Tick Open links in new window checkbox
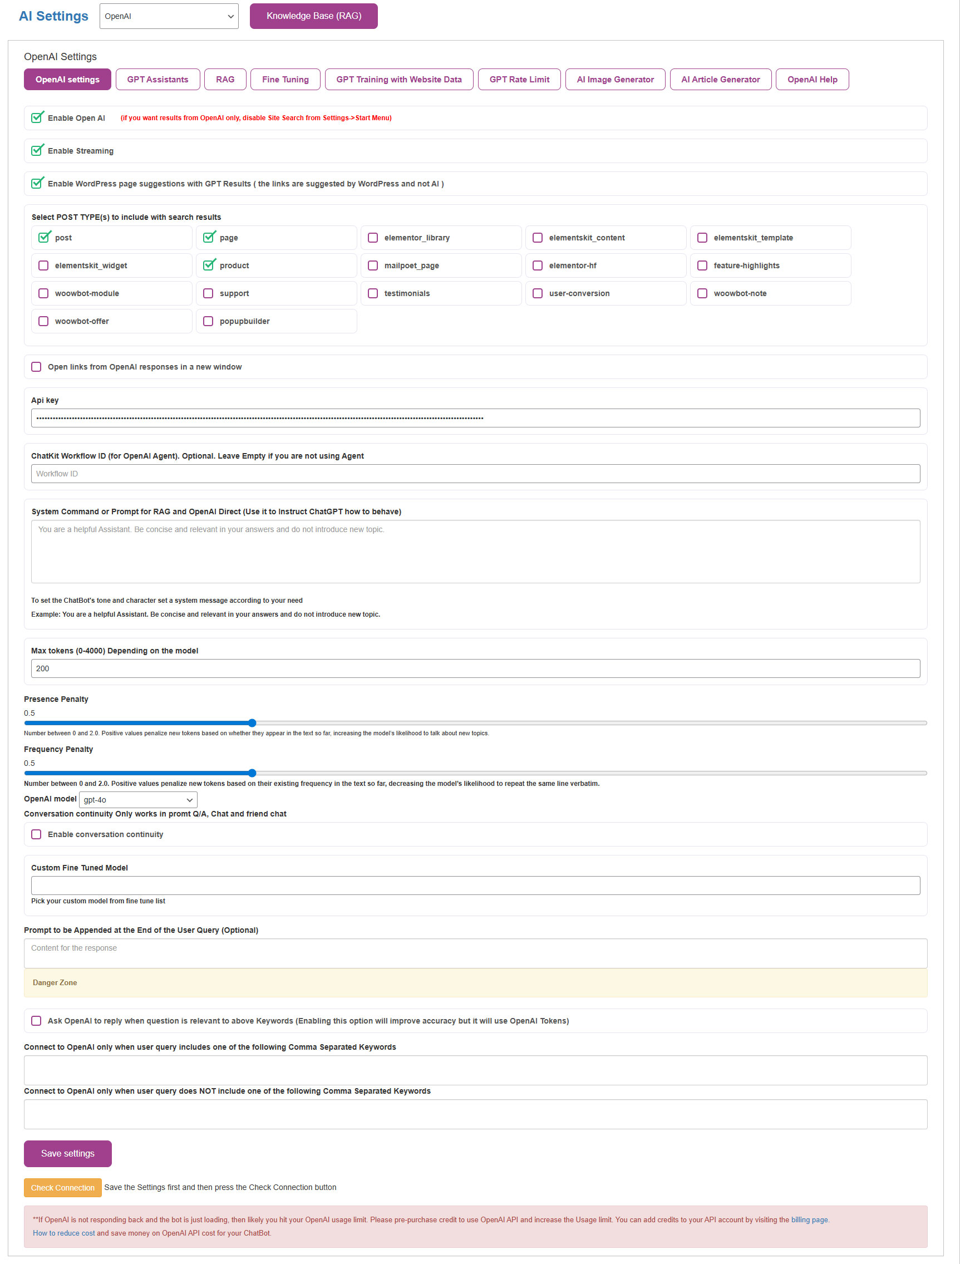The height and width of the screenshot is (1264, 960). click(36, 367)
